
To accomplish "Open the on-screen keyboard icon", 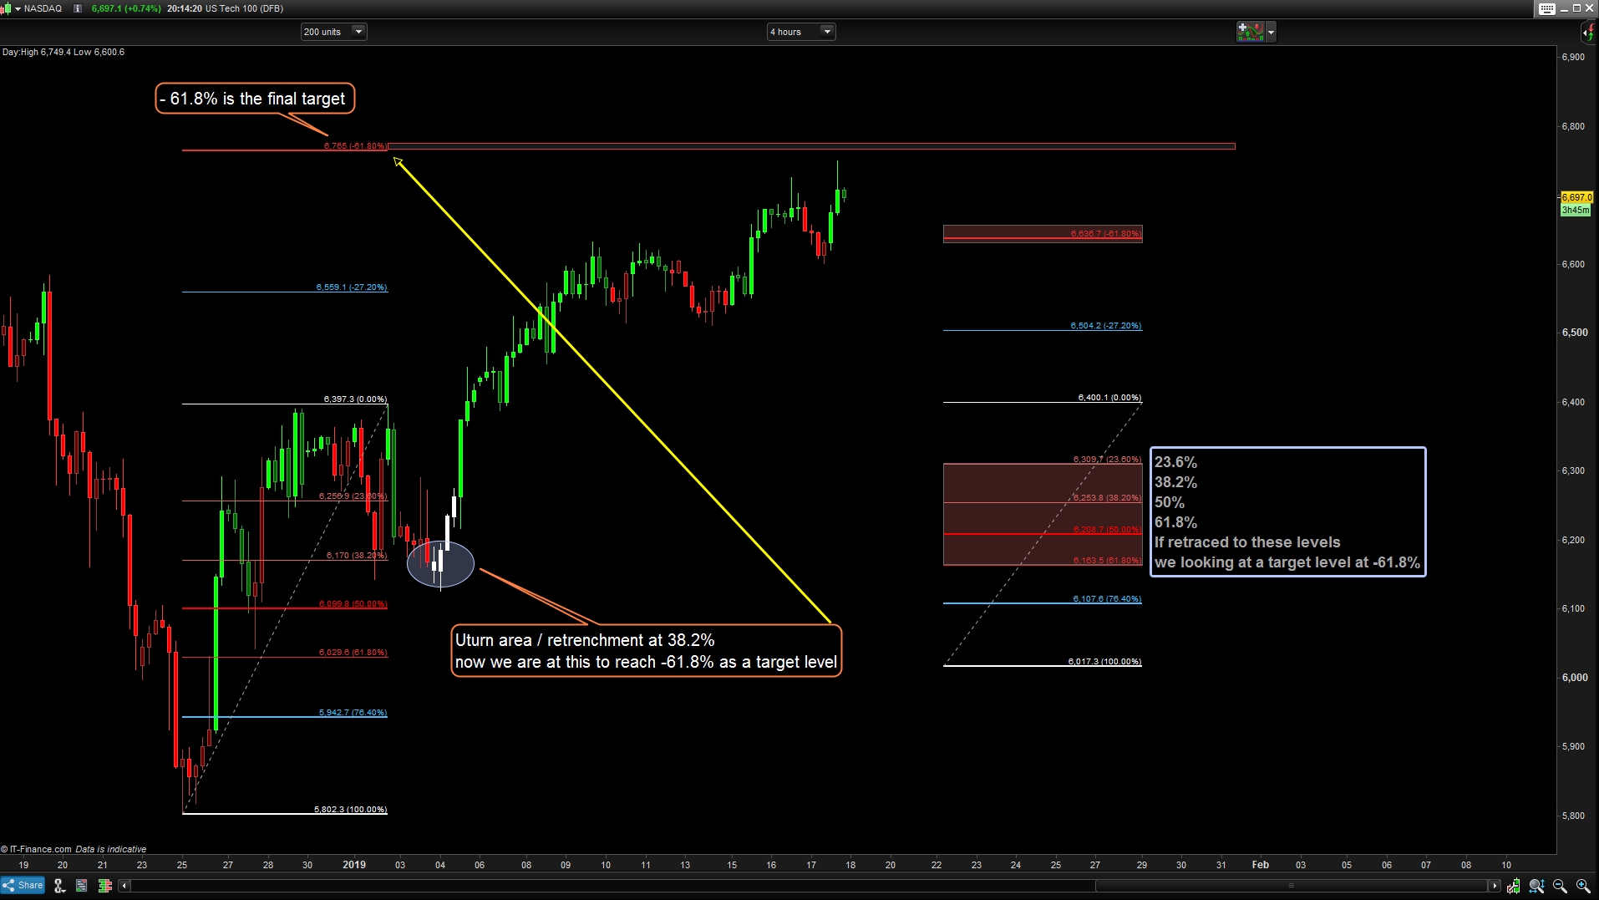I will [1546, 8].
